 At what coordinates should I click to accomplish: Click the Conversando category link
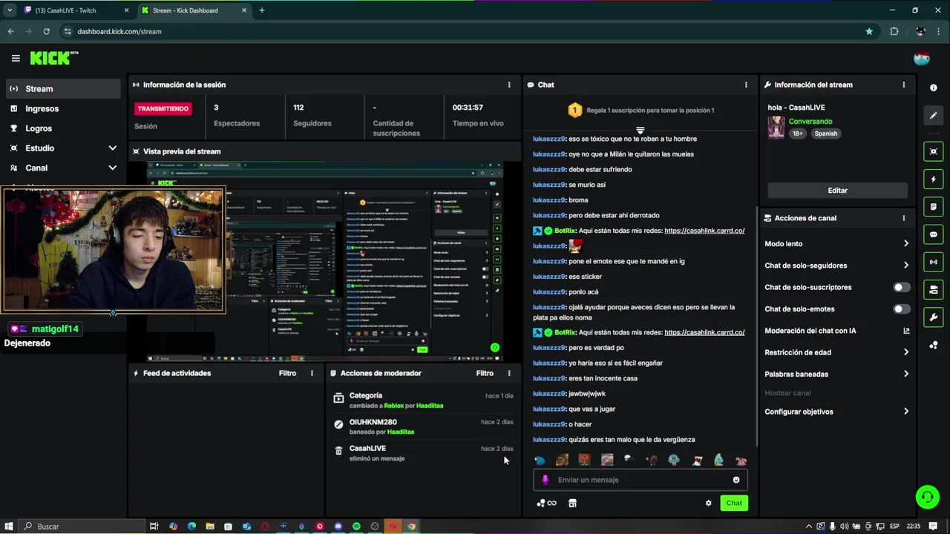pos(810,122)
